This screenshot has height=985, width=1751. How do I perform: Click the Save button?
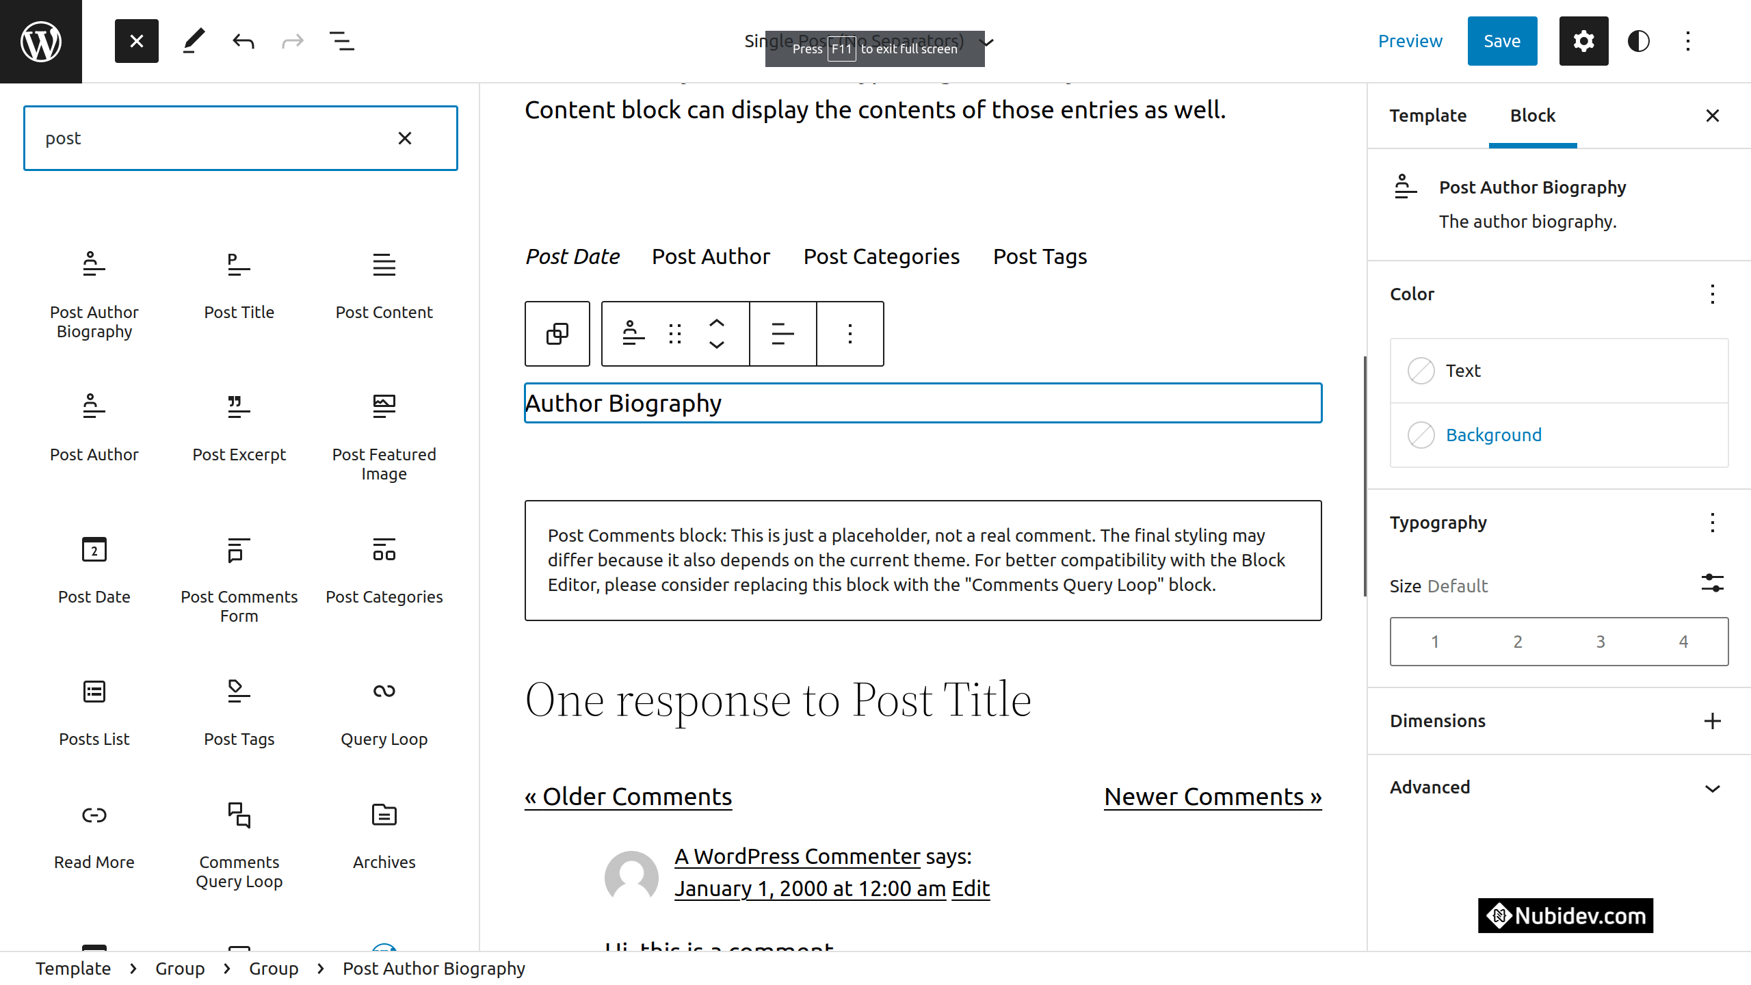coord(1502,41)
